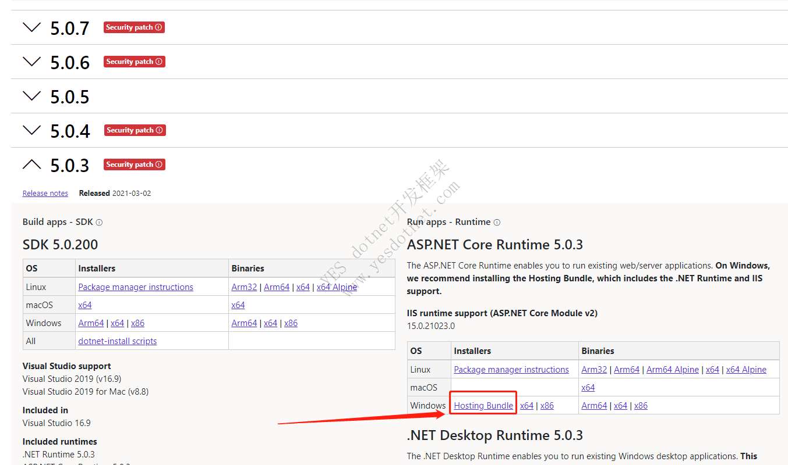Viewport: 788px width, 465px height.
Task: Collapse the 5.0.3 release section
Action: coord(31,164)
